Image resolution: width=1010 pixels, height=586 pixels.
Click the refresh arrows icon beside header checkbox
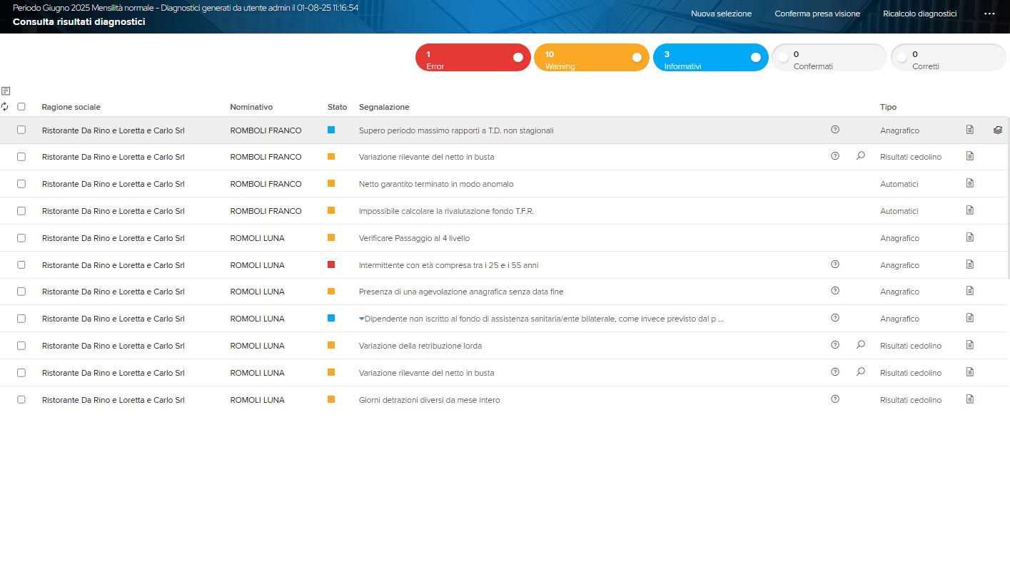point(5,106)
